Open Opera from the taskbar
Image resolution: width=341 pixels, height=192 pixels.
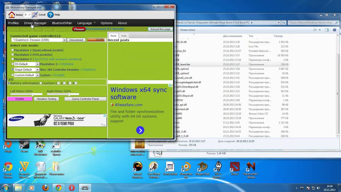coord(72,188)
